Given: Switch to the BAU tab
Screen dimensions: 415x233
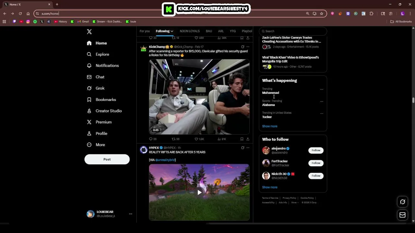Looking at the screenshot, I should pos(209,31).
